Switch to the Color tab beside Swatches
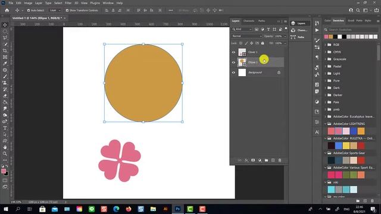 click(x=327, y=21)
